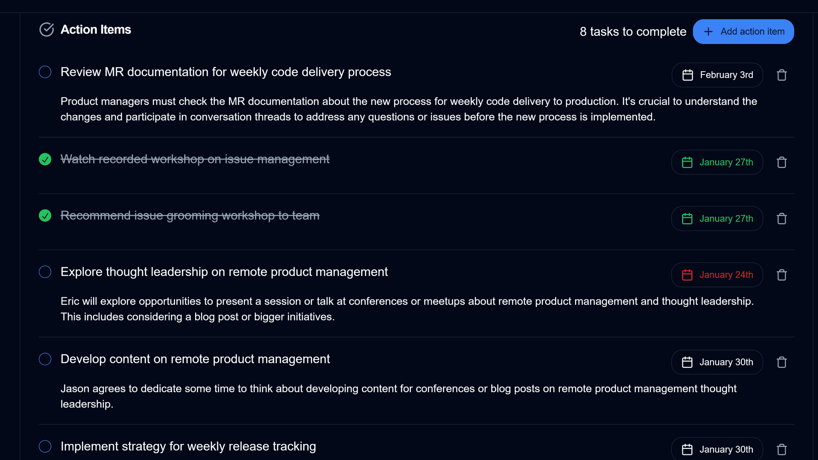Delete Explore thought leadership task

pyautogui.click(x=781, y=275)
